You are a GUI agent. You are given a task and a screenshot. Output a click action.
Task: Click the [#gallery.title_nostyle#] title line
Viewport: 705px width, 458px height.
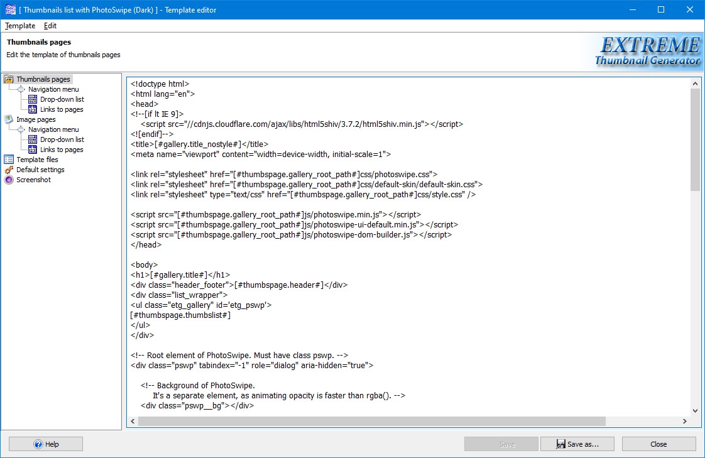click(x=199, y=144)
